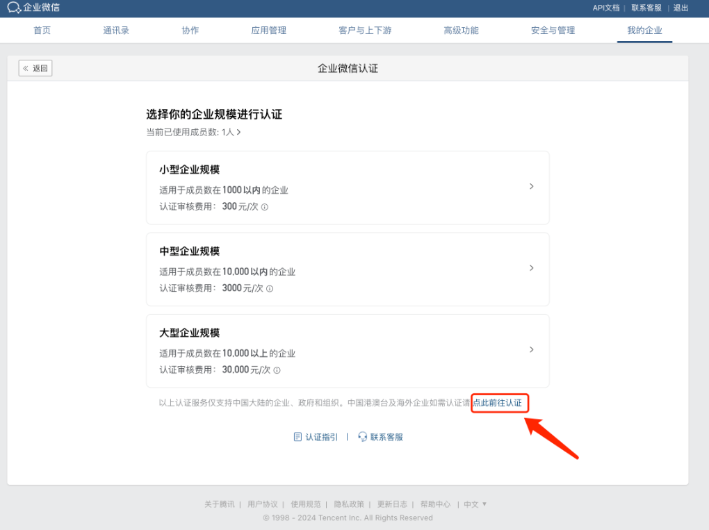This screenshot has height=530, width=709.
Task: Open the 认证指引 link
Action: [322, 437]
